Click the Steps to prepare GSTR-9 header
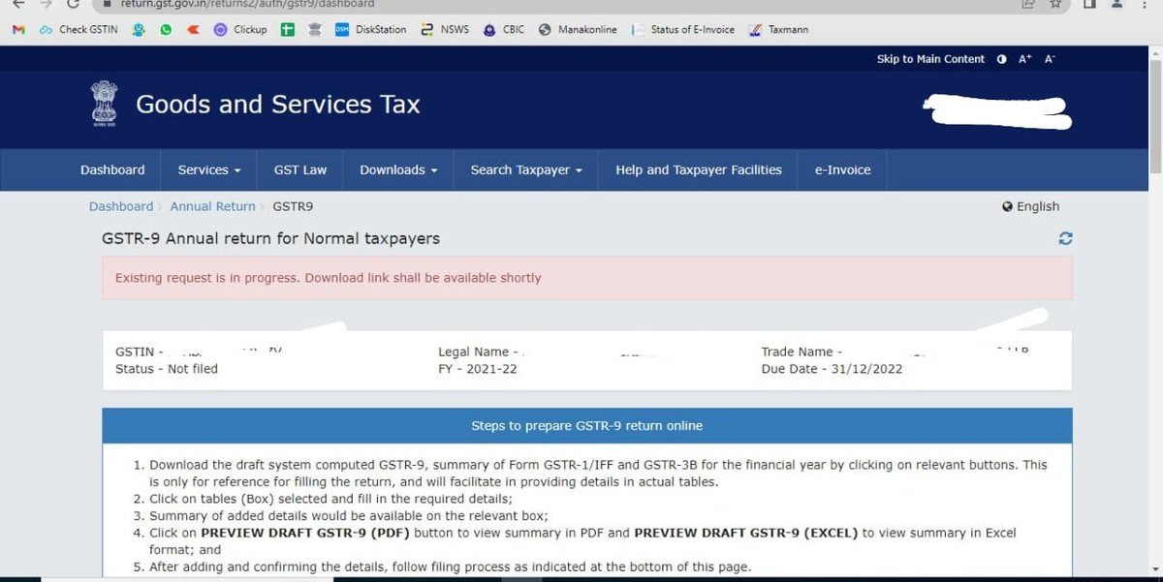The image size is (1163, 582). pyautogui.click(x=587, y=425)
